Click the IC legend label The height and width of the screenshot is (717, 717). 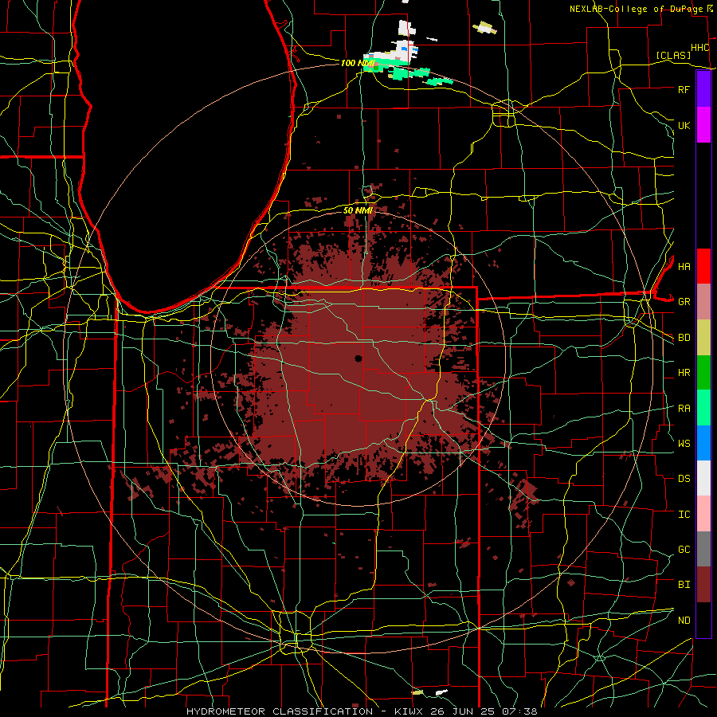pyautogui.click(x=684, y=515)
